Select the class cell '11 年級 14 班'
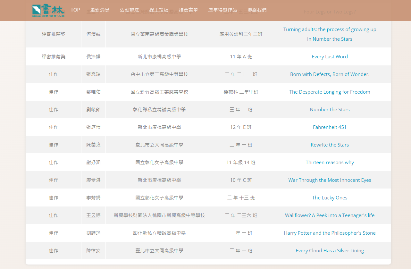This screenshot has width=411, height=269. [x=241, y=163]
